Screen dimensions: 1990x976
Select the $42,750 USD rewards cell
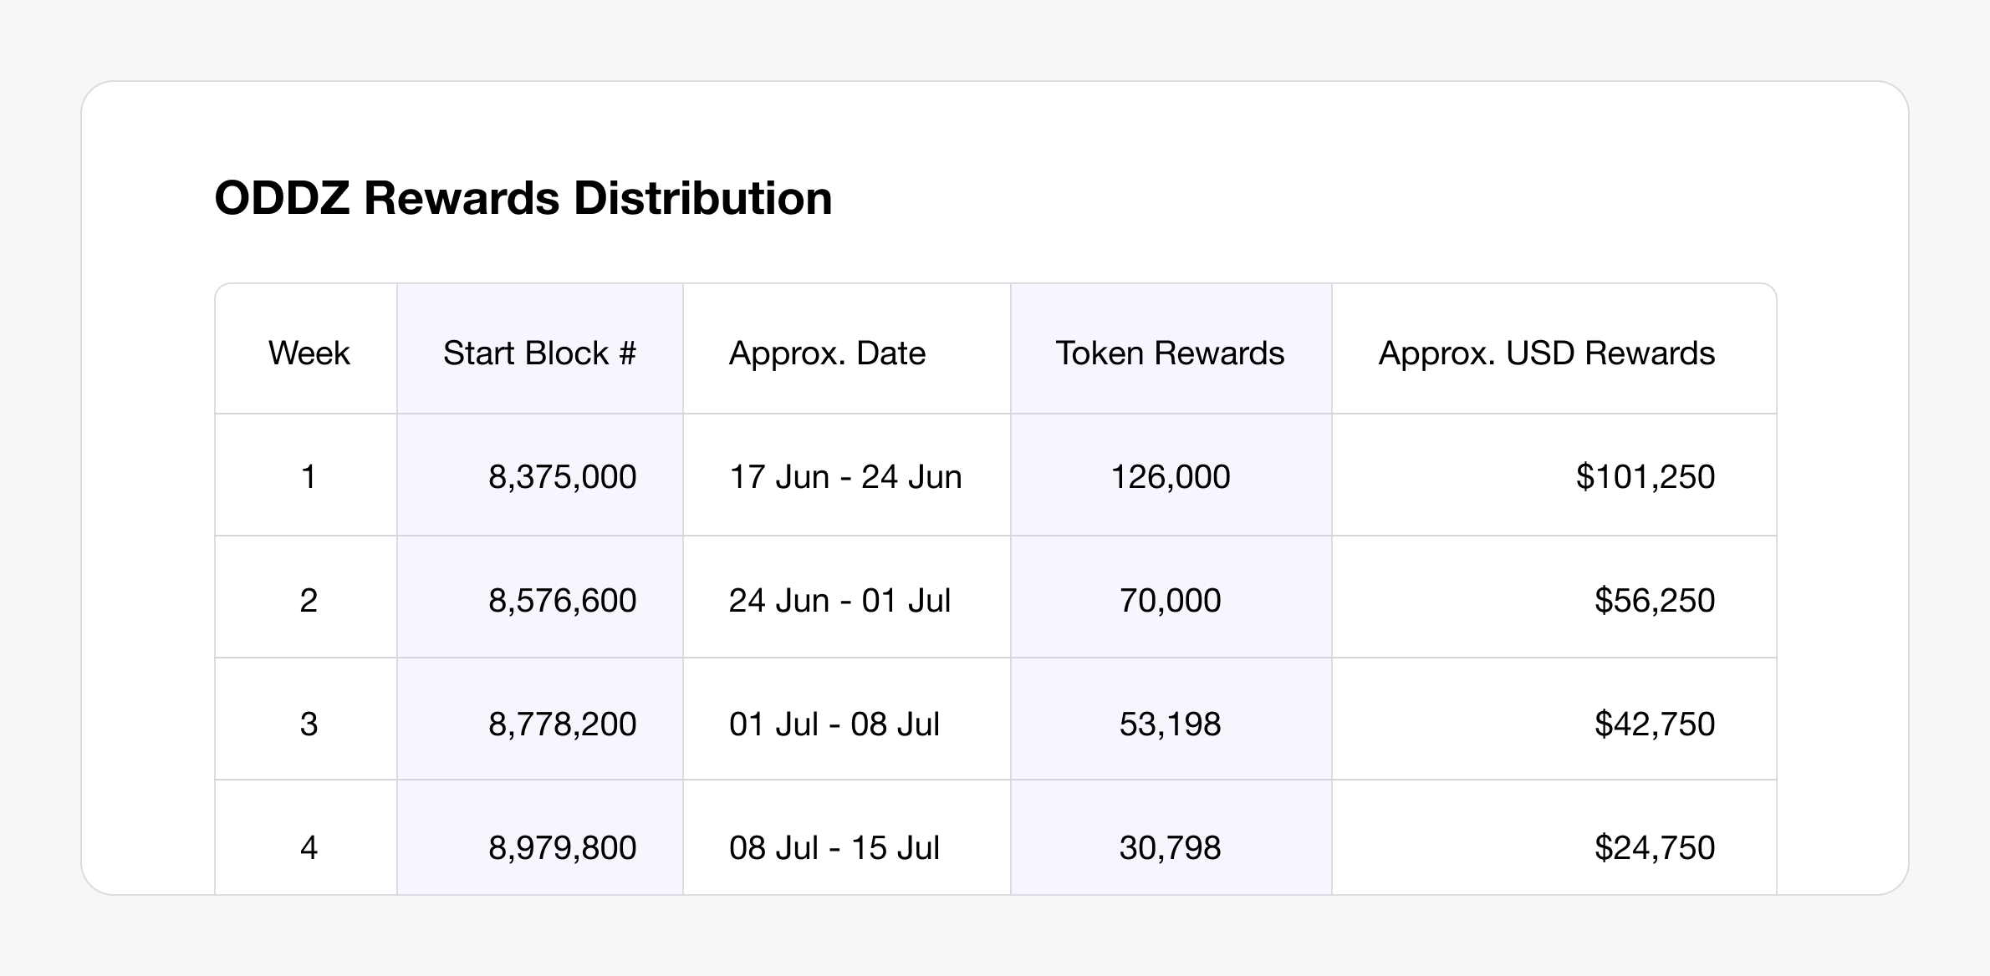(1654, 724)
